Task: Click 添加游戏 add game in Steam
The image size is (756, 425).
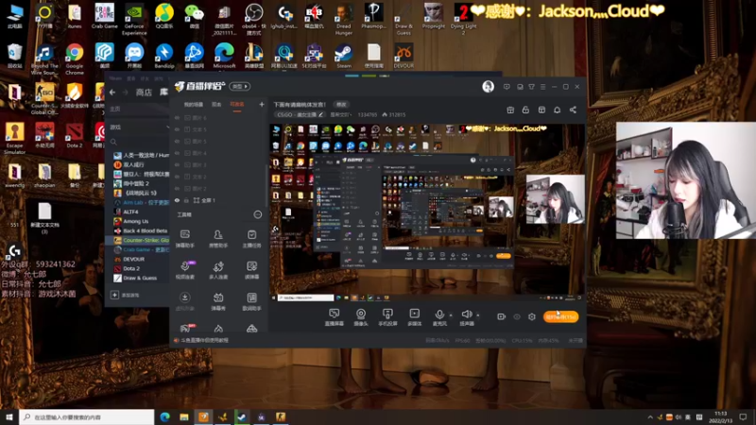Action: (126, 295)
